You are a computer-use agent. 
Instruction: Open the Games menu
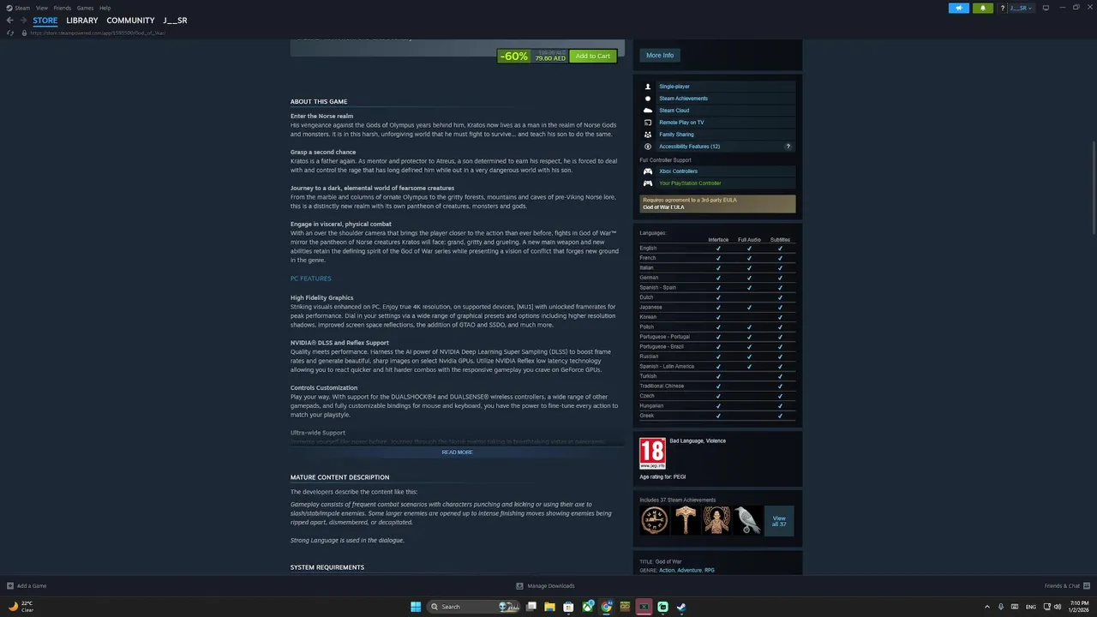(85, 8)
